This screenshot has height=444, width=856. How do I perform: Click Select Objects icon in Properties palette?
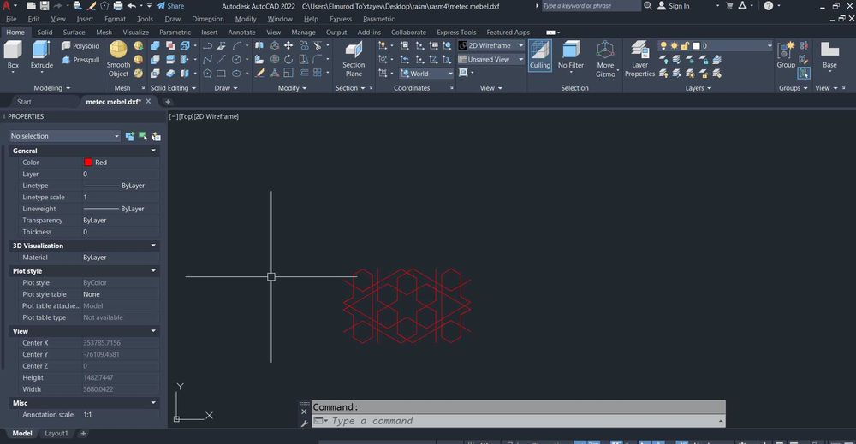(143, 136)
